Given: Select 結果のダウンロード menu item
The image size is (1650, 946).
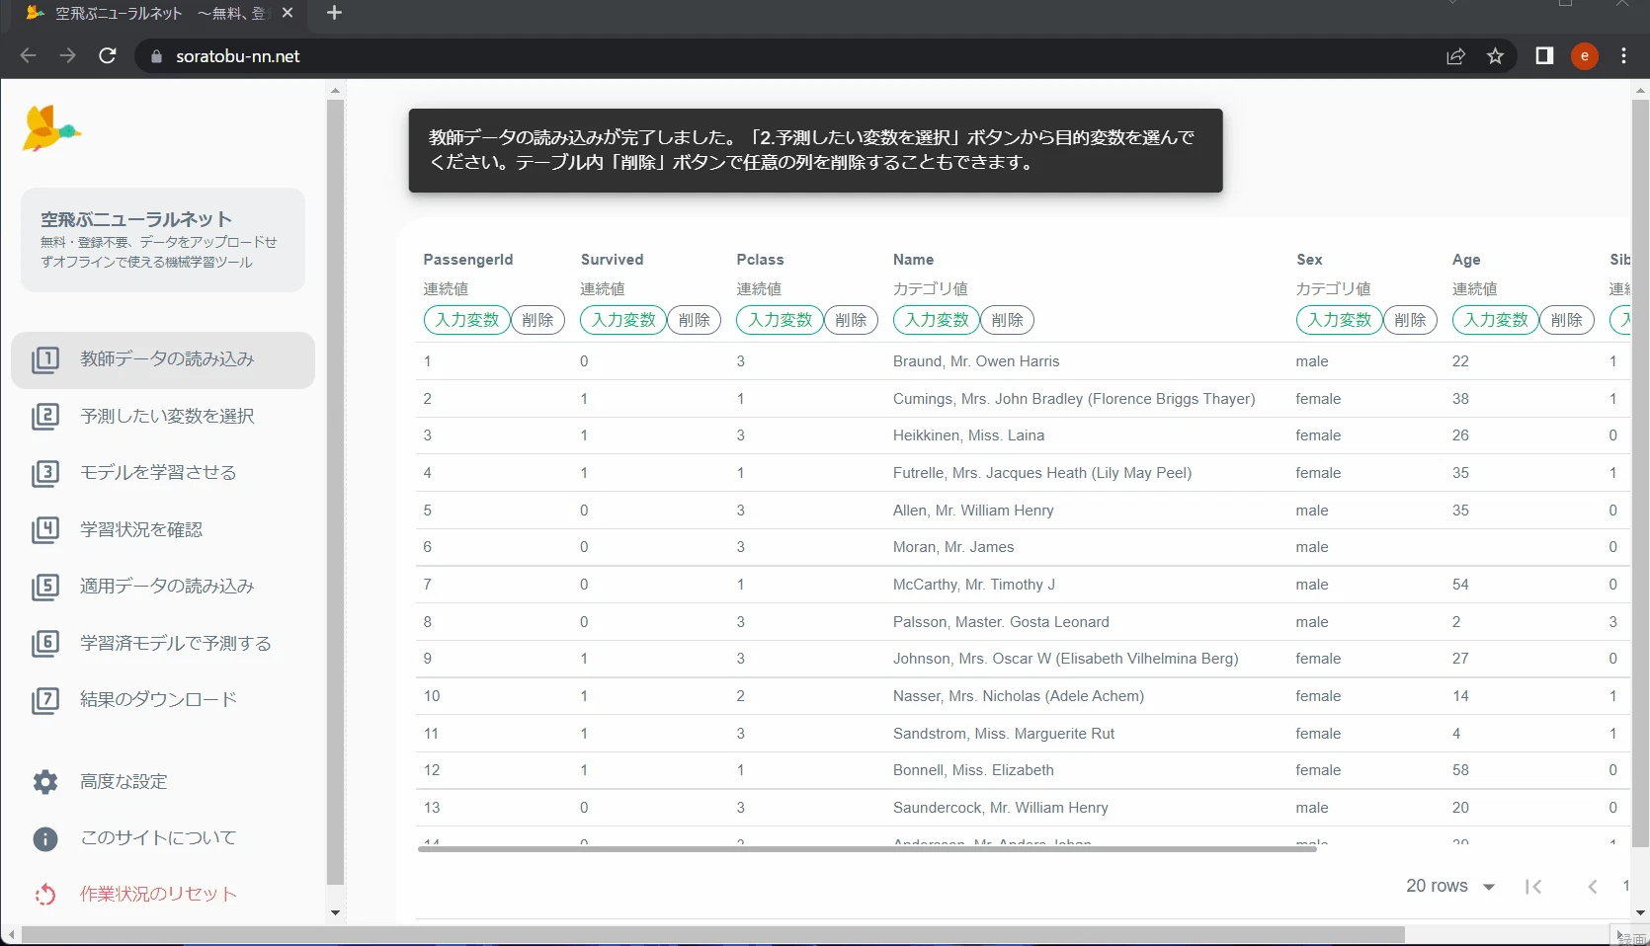Looking at the screenshot, I should (163, 700).
